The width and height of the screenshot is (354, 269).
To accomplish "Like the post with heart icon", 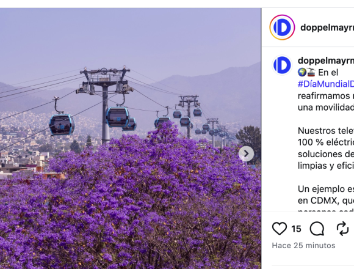I will (x=280, y=229).
